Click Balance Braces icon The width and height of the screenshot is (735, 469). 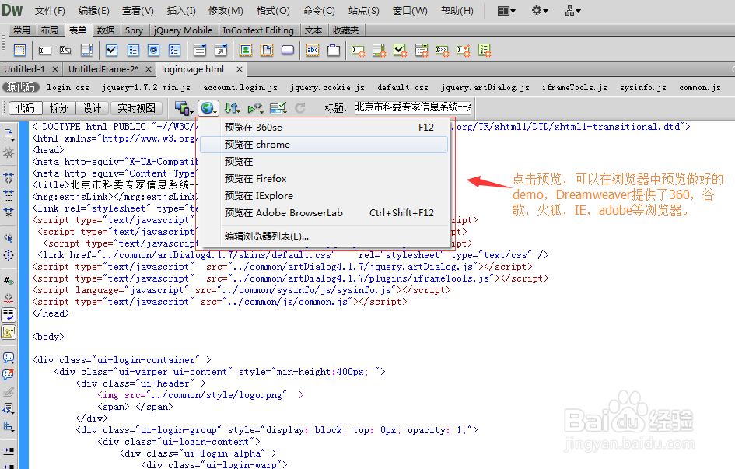tap(9, 255)
